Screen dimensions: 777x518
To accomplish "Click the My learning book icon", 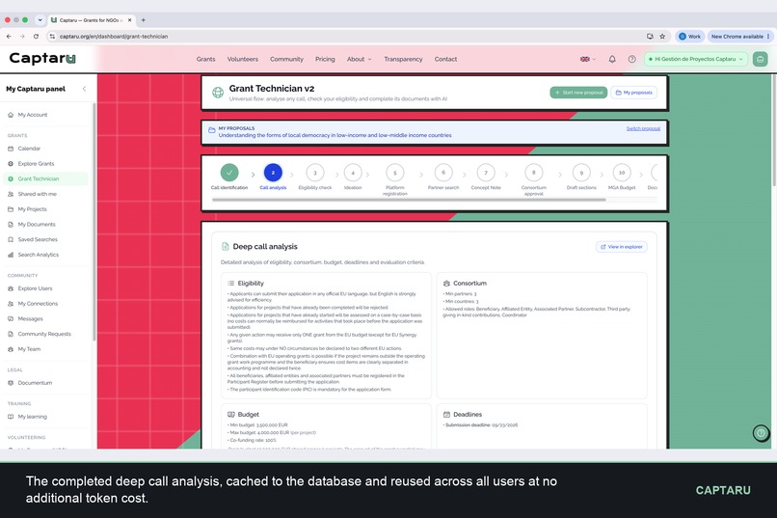I will coord(11,417).
